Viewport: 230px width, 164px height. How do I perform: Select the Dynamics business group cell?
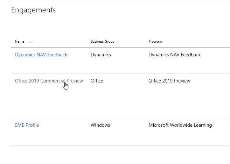pyautogui.click(x=101, y=55)
